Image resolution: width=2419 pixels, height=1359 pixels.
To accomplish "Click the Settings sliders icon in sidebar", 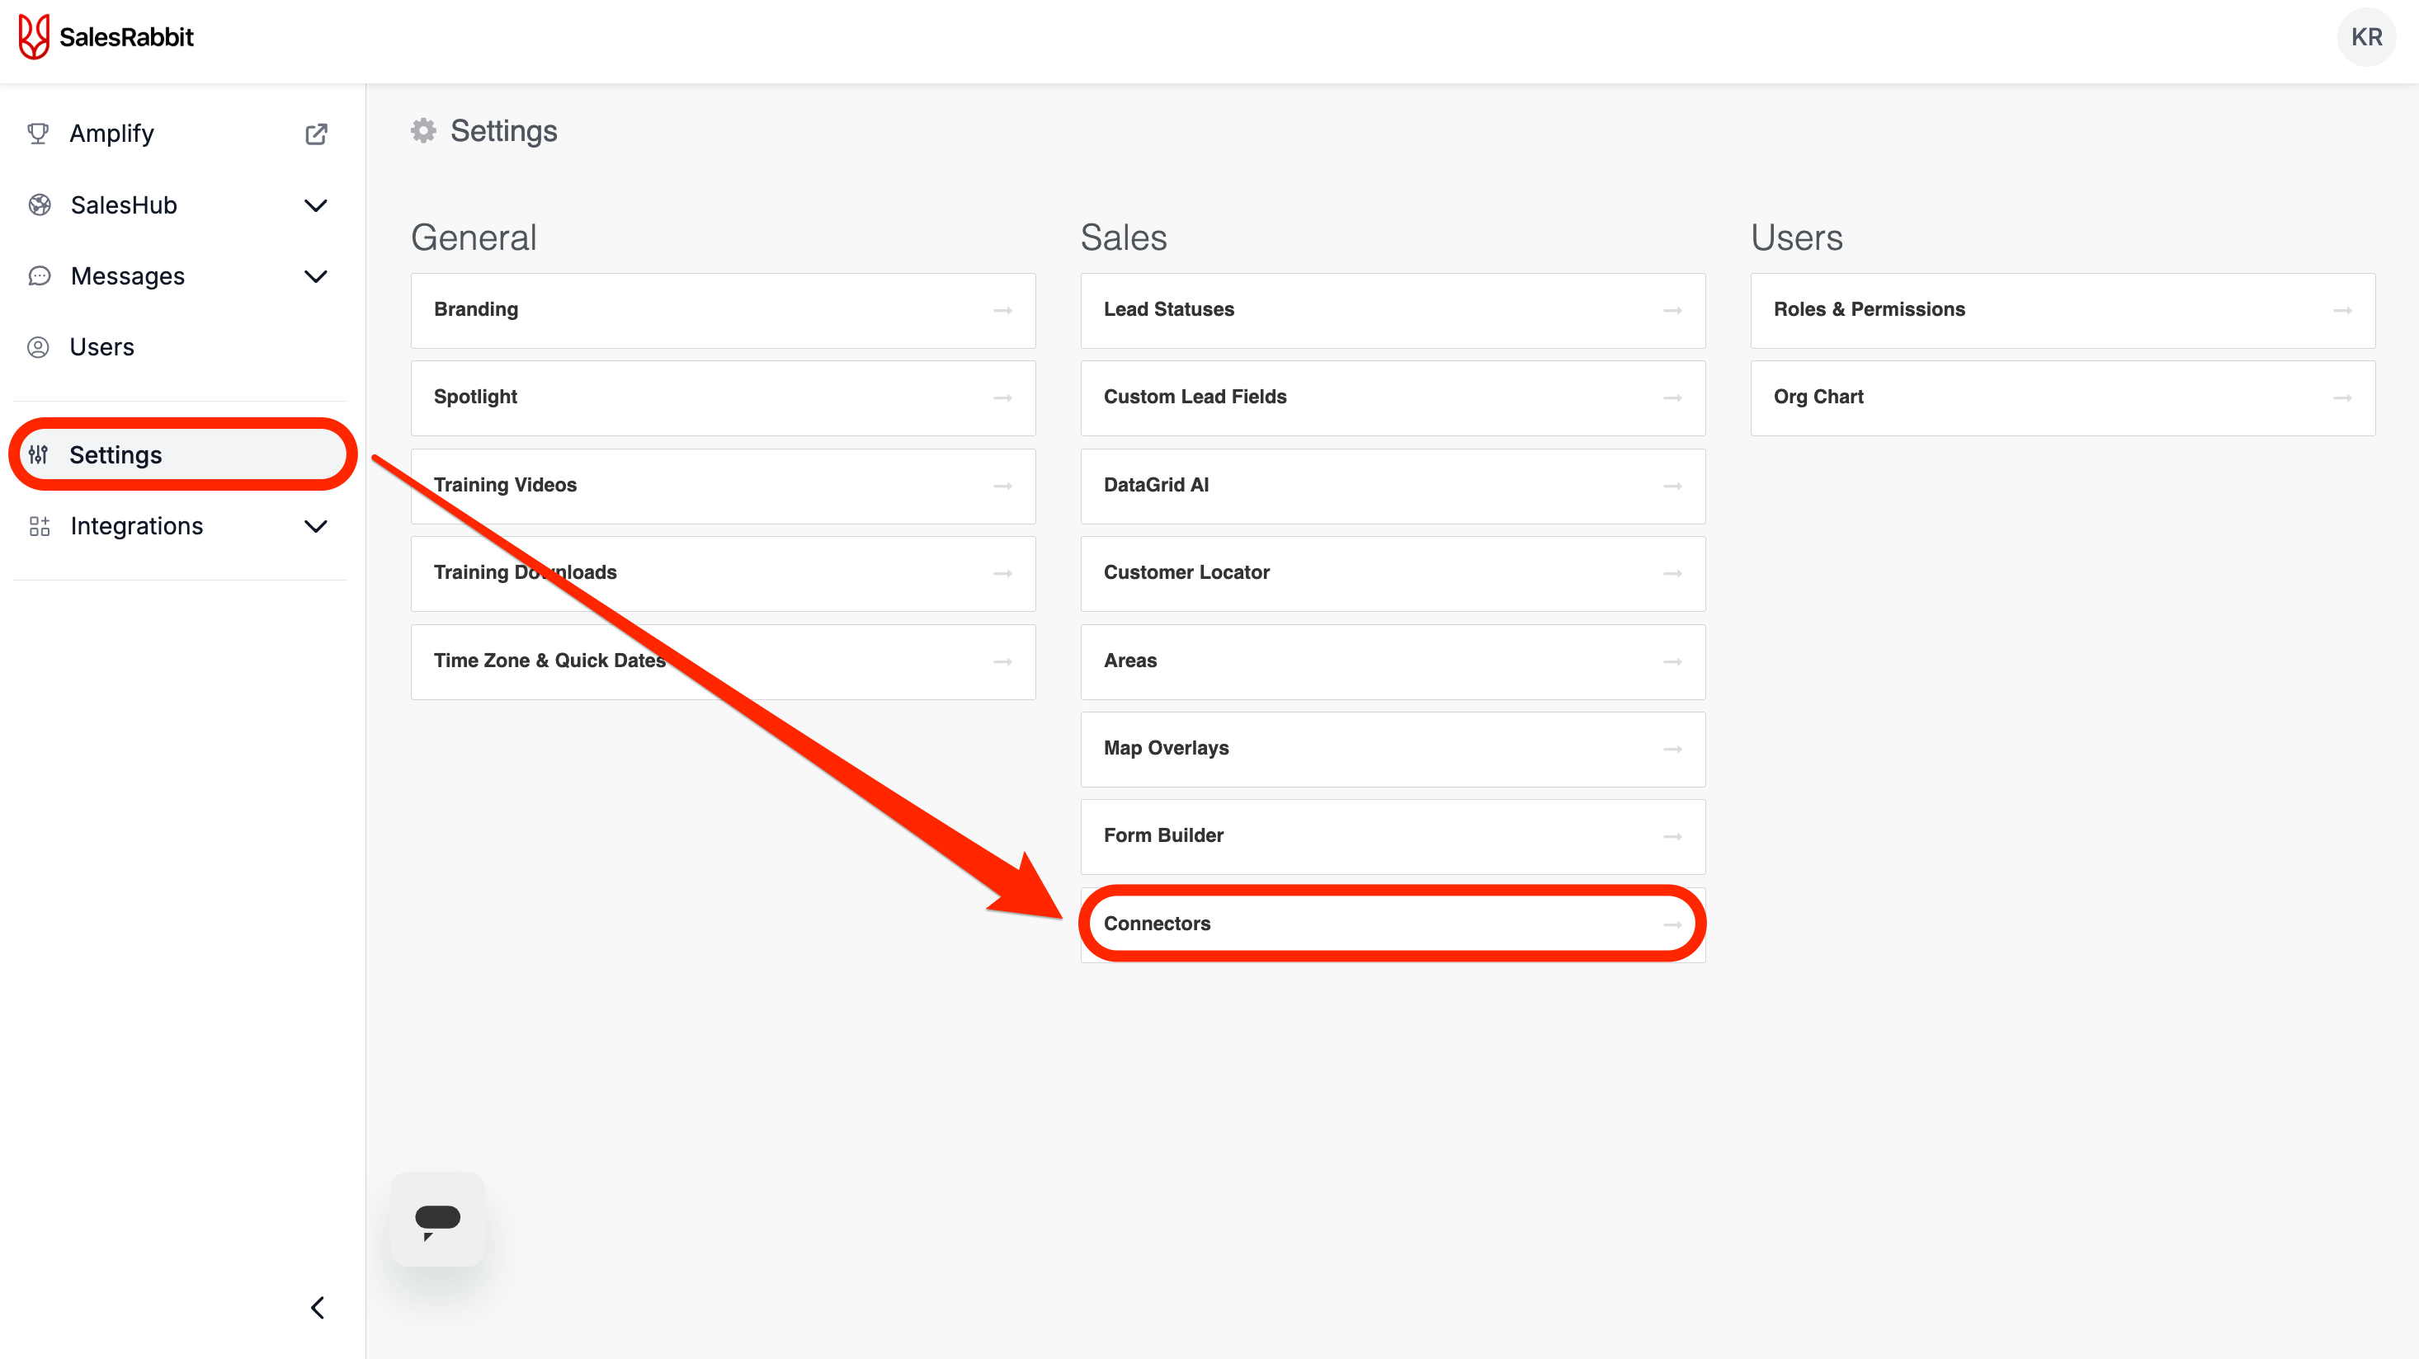I will coord(39,455).
